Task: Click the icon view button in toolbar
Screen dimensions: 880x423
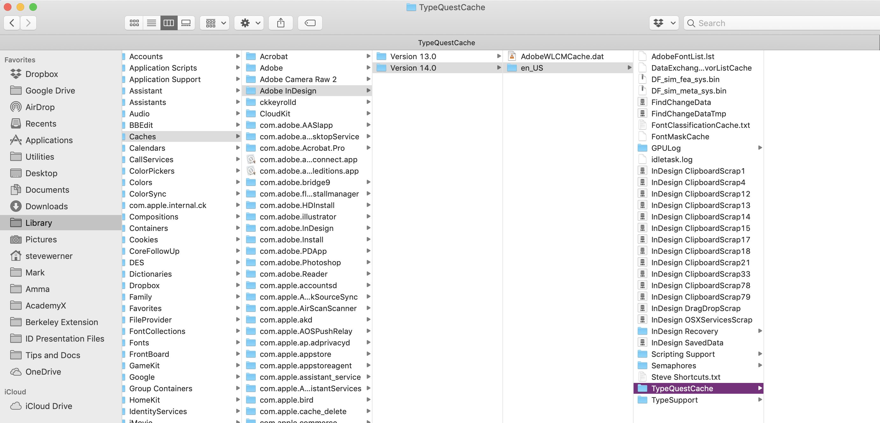Action: point(134,23)
